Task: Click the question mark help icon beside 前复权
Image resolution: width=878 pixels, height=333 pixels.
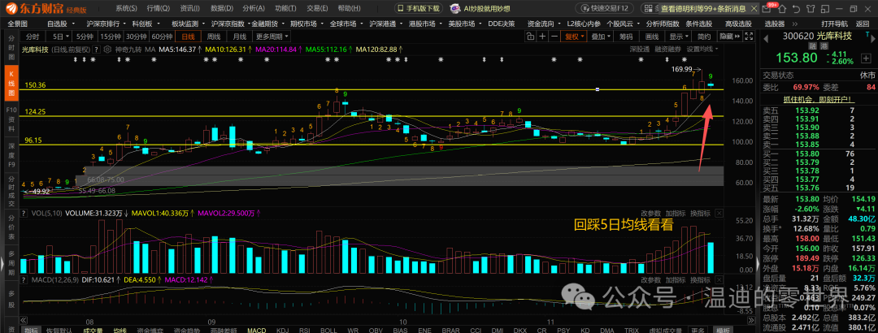Action: click(96, 50)
